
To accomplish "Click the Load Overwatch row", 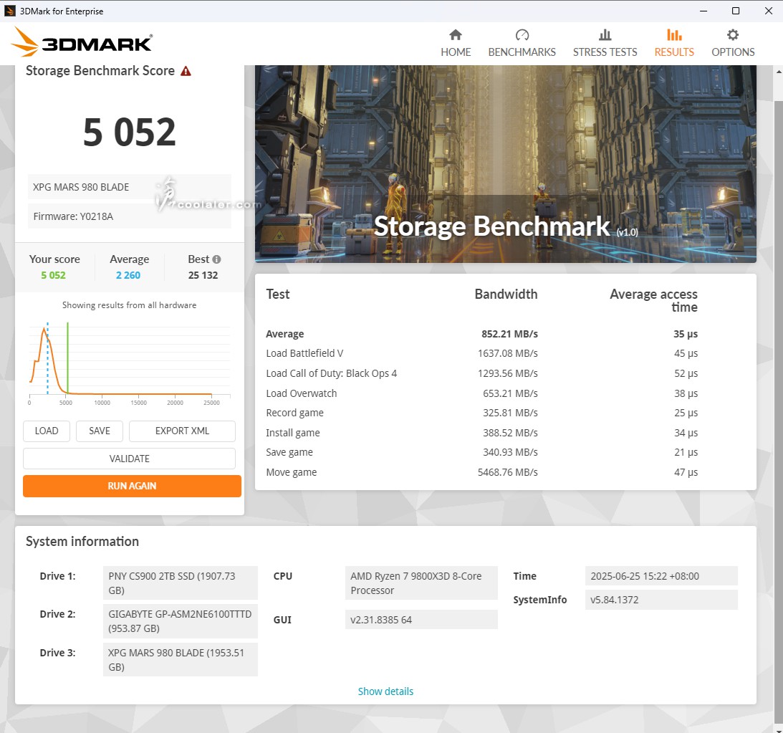I will point(481,393).
